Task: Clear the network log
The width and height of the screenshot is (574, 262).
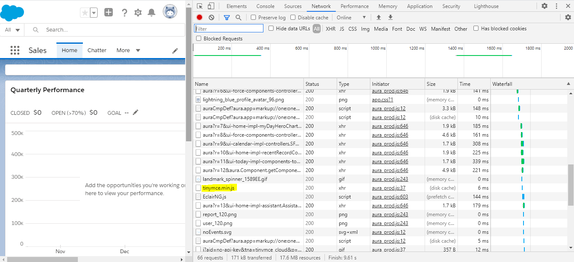Action: point(211,17)
